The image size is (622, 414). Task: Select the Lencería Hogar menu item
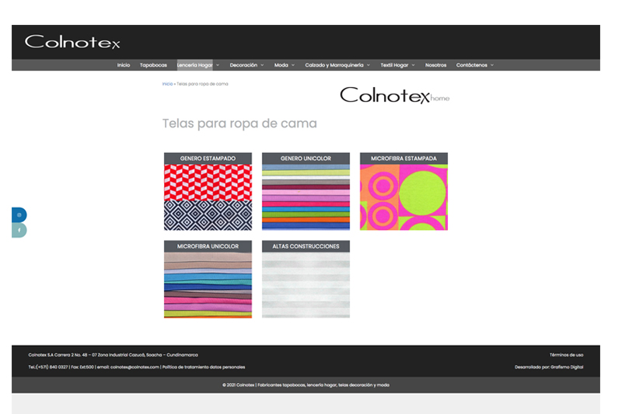click(195, 65)
